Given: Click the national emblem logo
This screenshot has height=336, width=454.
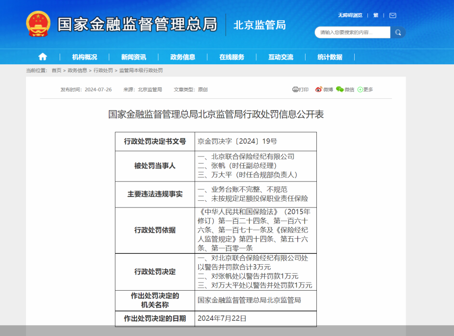Looking at the screenshot, I should click(38, 24).
